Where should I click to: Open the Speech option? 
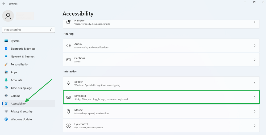pyautogui.click(x=161, y=83)
